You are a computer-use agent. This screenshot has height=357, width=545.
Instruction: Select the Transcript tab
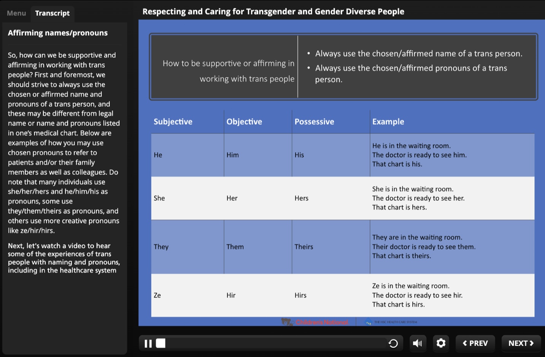pyautogui.click(x=52, y=13)
